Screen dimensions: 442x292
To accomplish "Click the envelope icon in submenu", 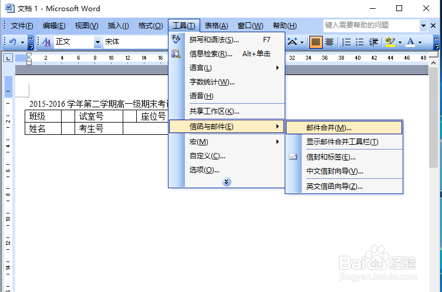I will [293, 157].
